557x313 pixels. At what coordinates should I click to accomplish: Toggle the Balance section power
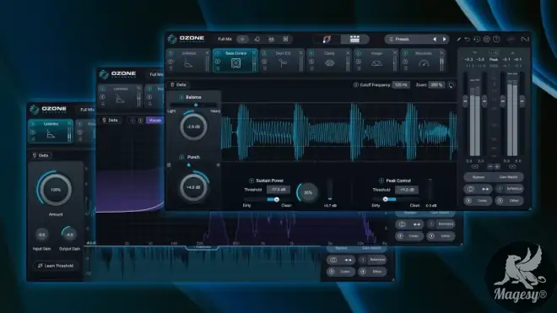(x=181, y=97)
